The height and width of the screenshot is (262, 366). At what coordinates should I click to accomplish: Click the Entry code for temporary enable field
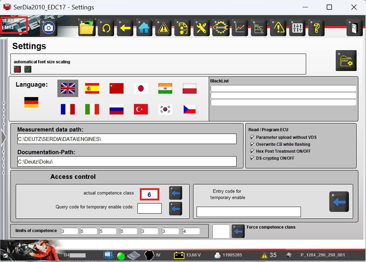pos(248,212)
